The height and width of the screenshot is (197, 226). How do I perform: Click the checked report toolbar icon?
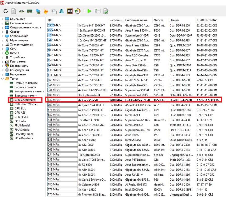(106, 11)
